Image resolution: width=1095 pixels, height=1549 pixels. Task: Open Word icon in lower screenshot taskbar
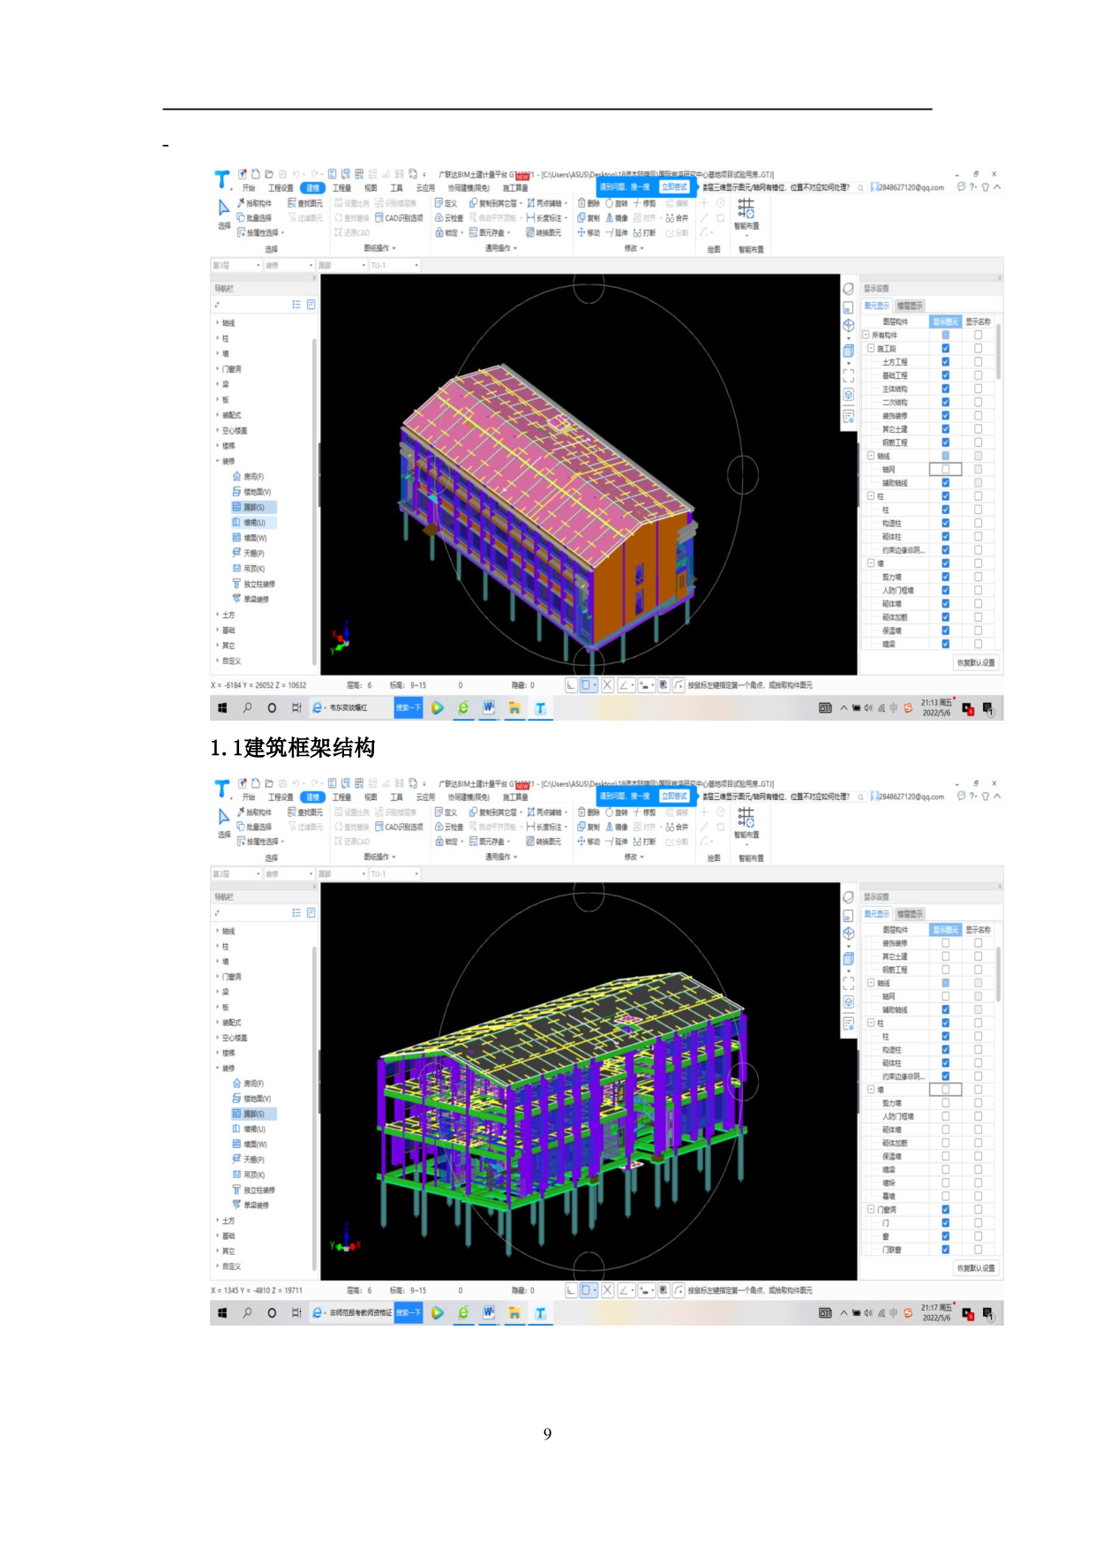click(489, 1313)
